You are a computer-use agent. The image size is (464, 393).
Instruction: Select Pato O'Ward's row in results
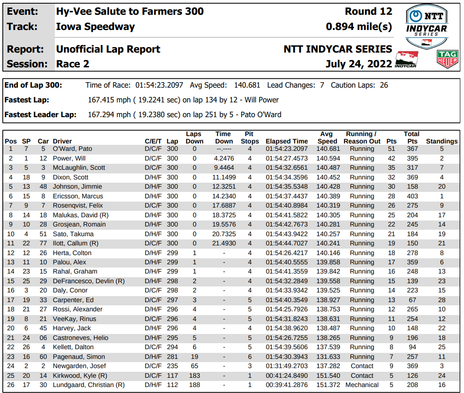pos(231,149)
